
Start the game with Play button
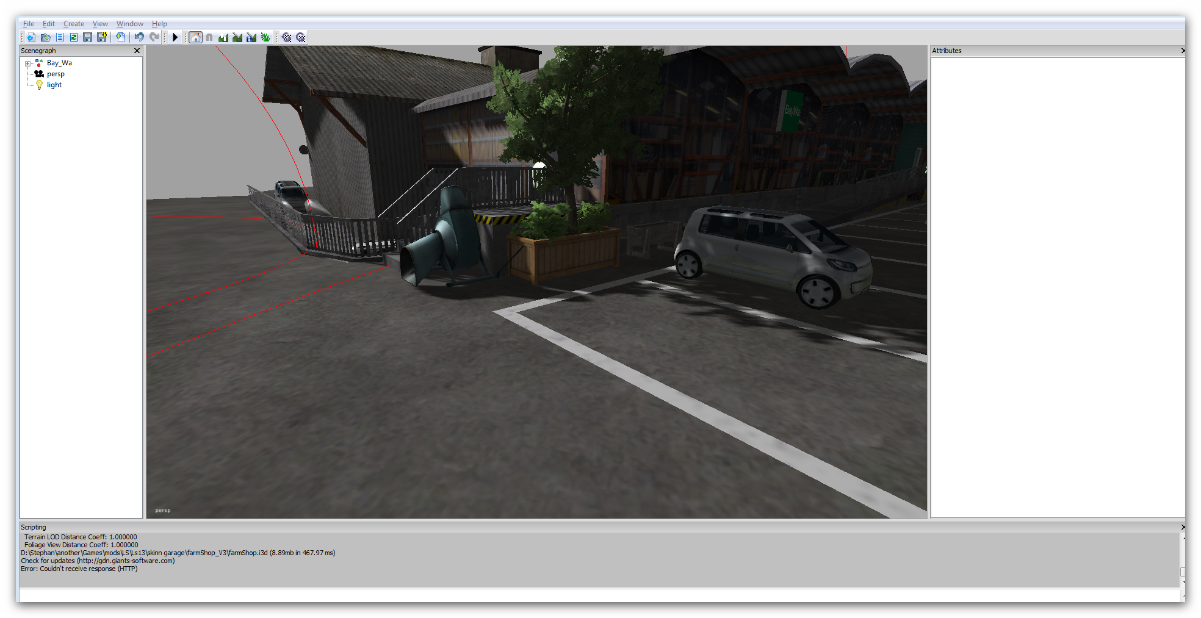(175, 37)
